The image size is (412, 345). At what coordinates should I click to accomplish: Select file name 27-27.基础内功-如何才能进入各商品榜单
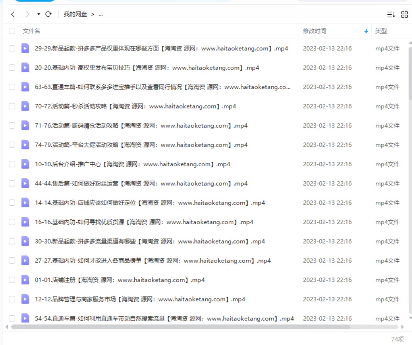point(153,260)
